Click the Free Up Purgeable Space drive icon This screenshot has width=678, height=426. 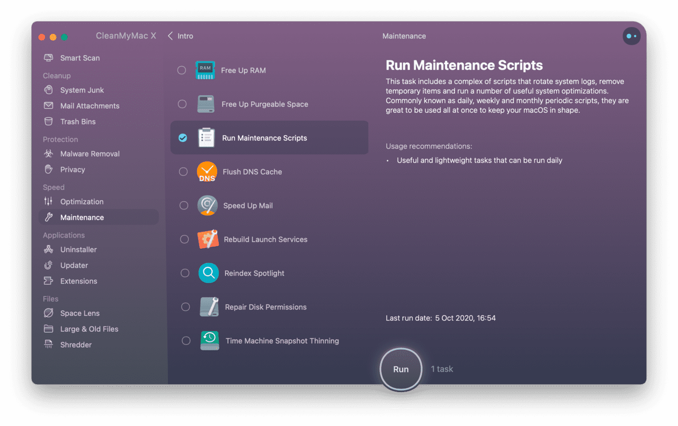pos(206,104)
